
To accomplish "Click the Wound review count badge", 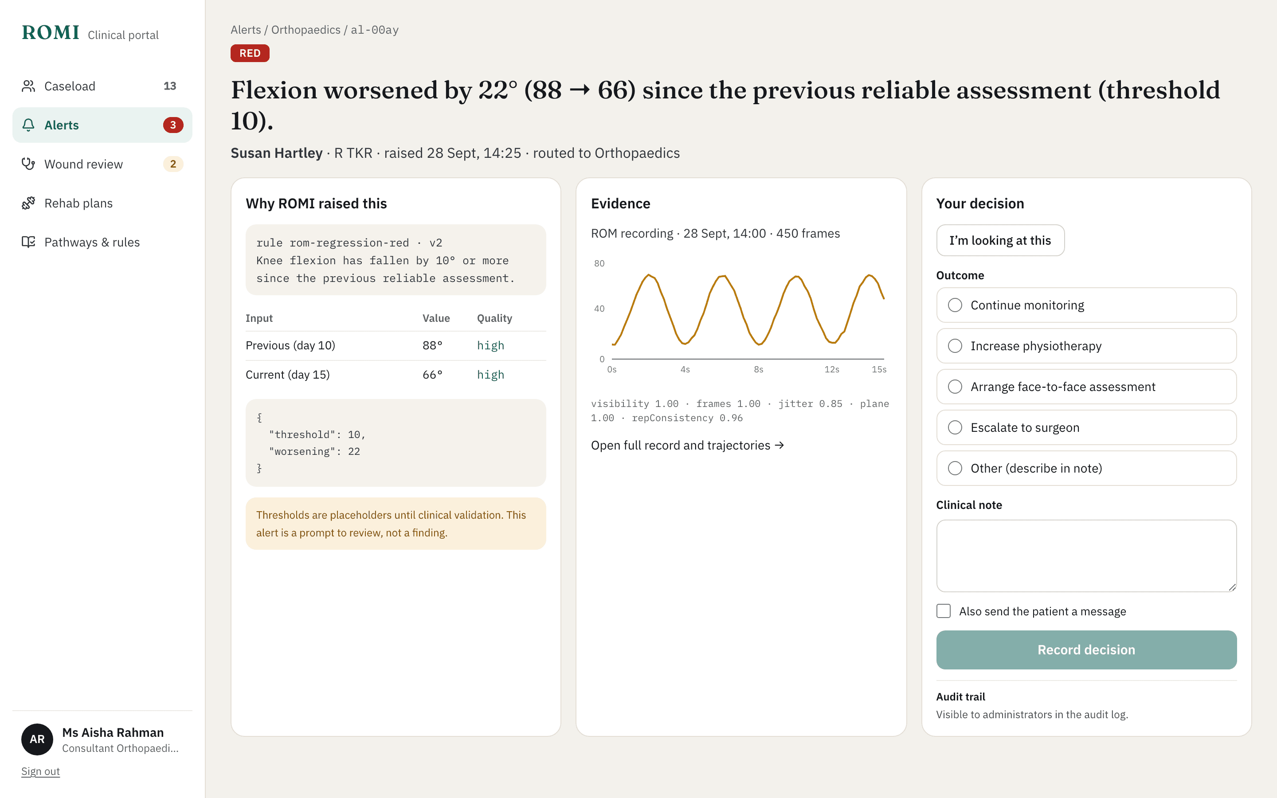I will (173, 164).
